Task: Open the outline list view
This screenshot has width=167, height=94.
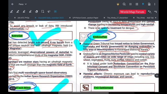Action: pos(137,4)
